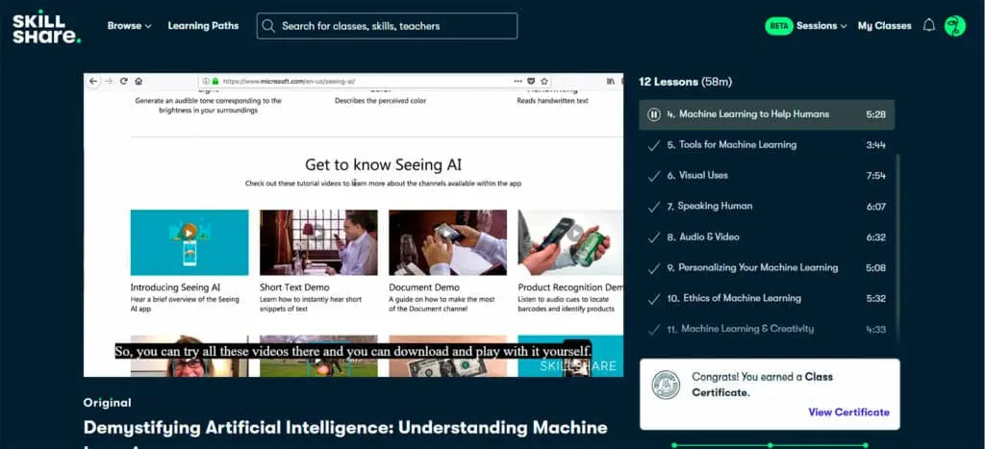This screenshot has width=985, height=449.
Task: Play the Introducing Seeing AI video thumbnail
Action: (x=189, y=242)
